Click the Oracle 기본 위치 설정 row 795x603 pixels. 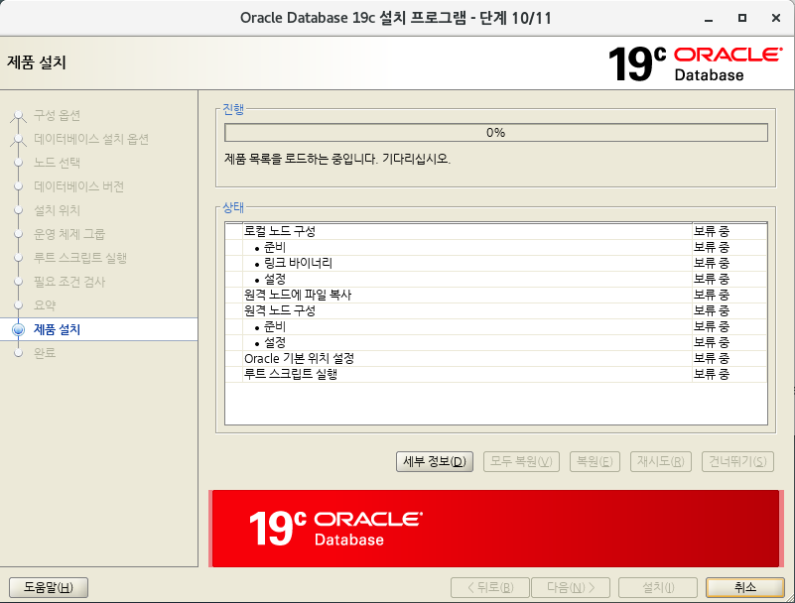point(496,358)
